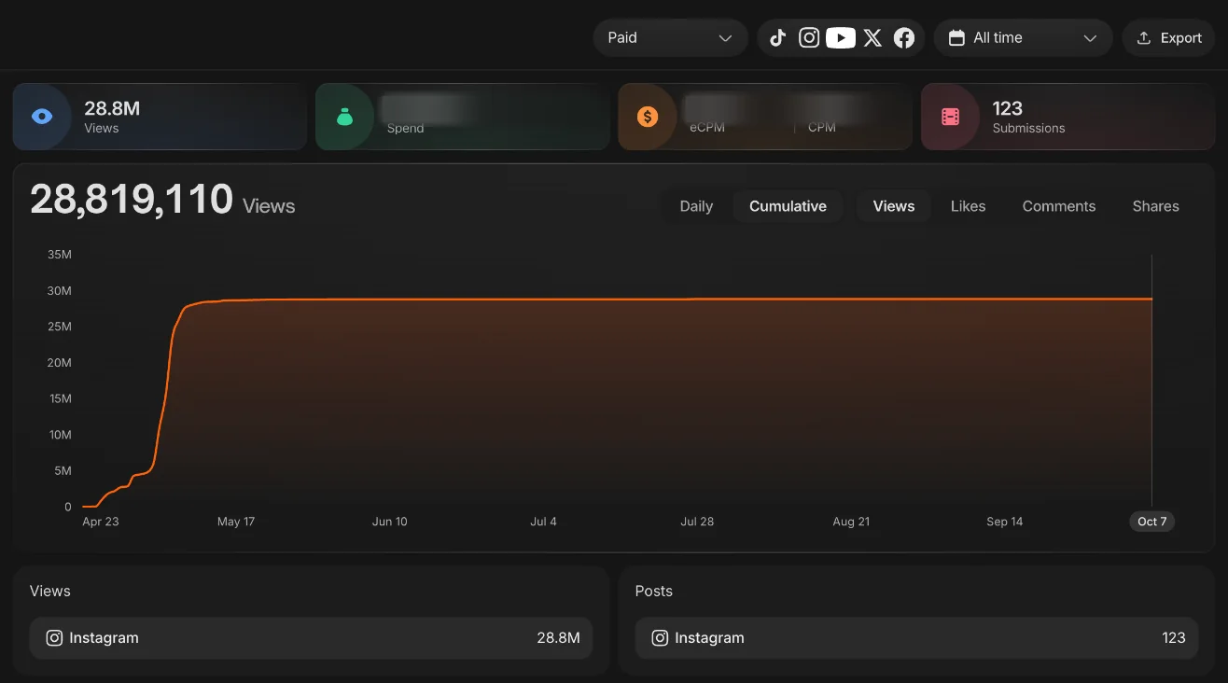Select the Comments metric tab
Viewport: 1228px width, 683px height.
[1059, 206]
